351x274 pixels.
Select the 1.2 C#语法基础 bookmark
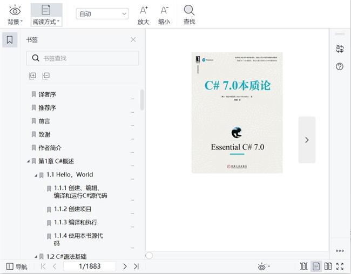tap(66, 257)
